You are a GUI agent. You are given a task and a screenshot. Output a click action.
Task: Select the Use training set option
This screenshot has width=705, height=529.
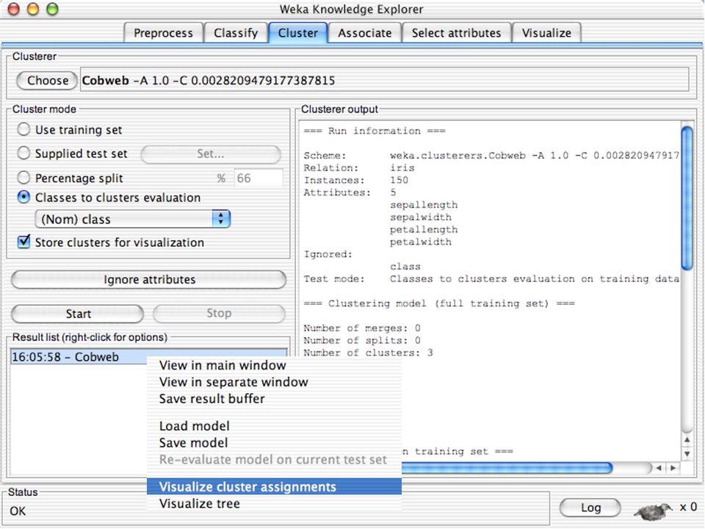coord(23,129)
